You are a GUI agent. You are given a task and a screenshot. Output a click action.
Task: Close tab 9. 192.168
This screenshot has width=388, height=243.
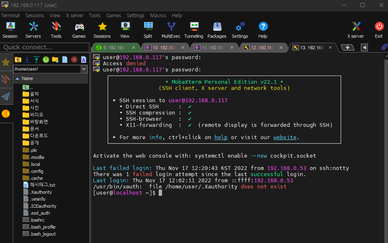(134, 48)
